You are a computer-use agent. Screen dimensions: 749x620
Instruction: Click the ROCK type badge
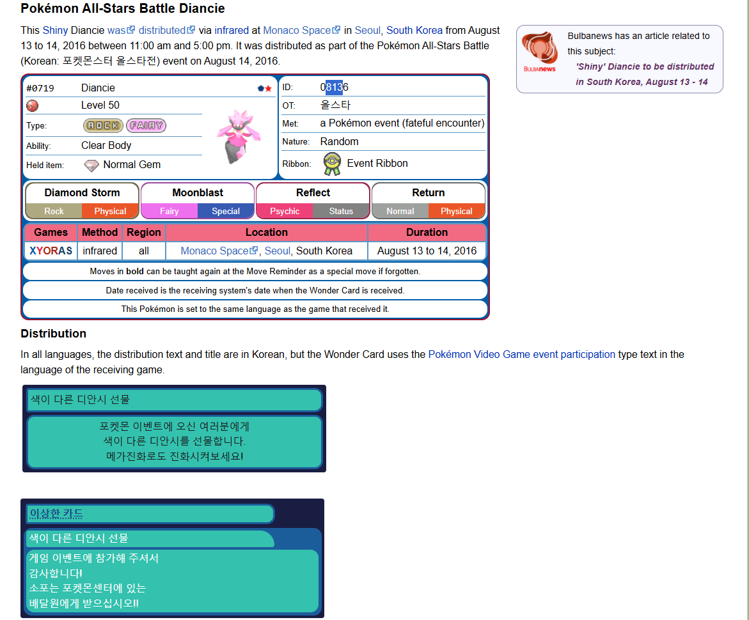tap(103, 126)
